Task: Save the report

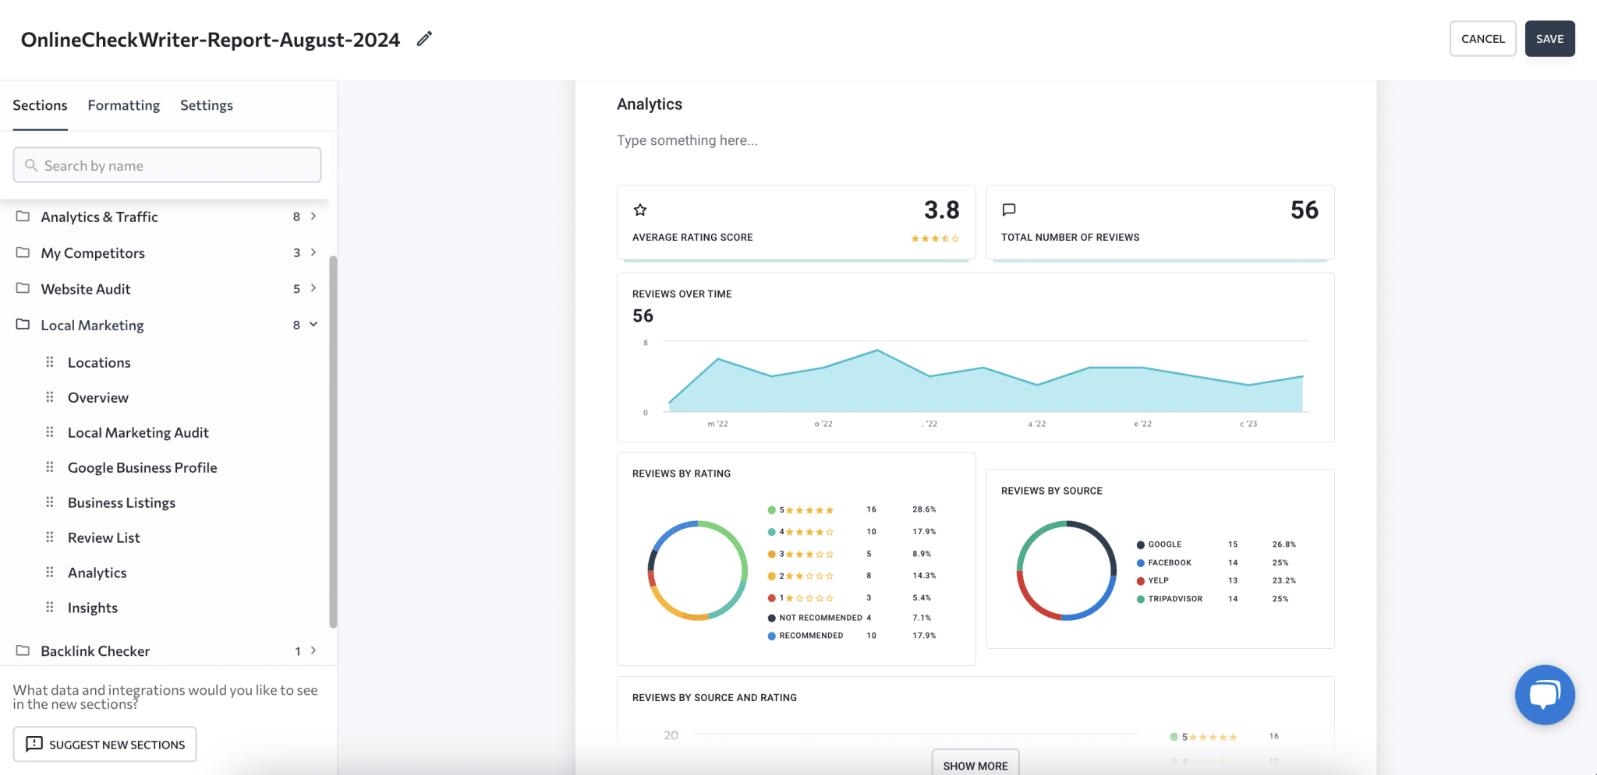Action: (1549, 38)
